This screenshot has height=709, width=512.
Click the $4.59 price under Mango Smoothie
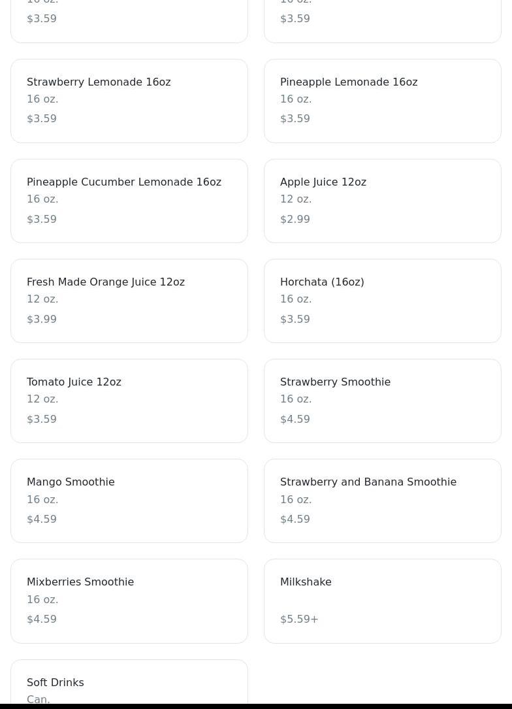coord(42,519)
